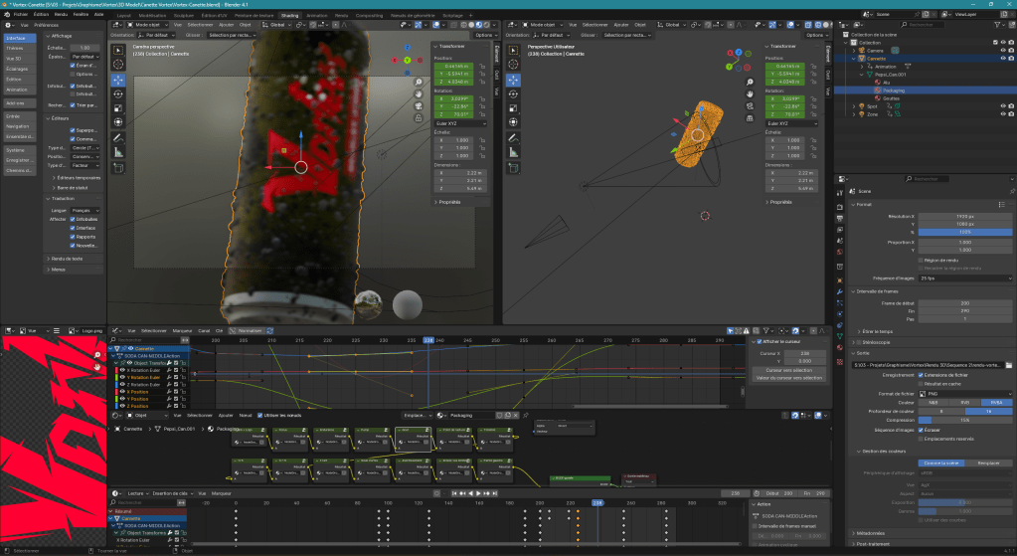Open the Fichier menu
Image resolution: width=1017 pixels, height=556 pixels.
tap(21, 15)
